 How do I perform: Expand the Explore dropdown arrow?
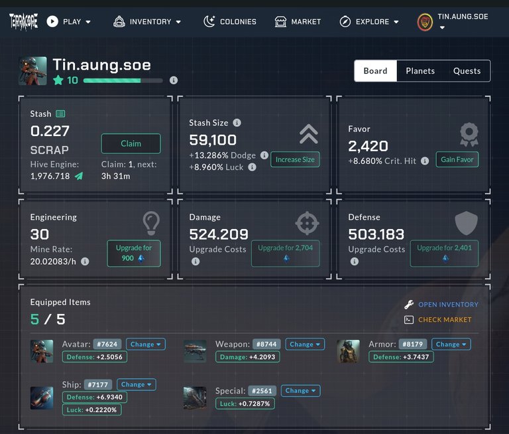click(396, 22)
